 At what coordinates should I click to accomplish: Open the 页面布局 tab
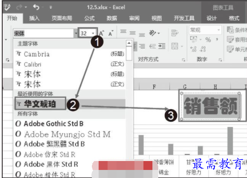[62, 18]
